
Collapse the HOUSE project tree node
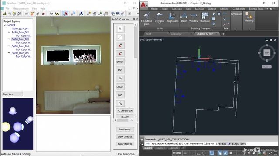tap(5, 25)
